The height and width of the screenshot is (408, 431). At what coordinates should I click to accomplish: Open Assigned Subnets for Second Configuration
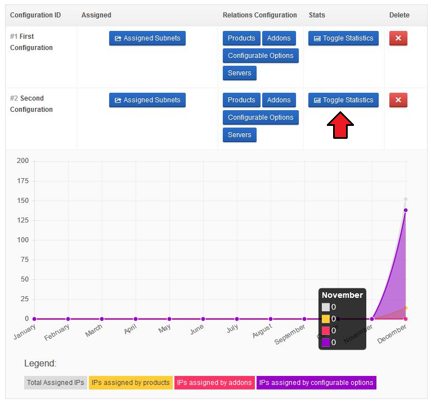pyautogui.click(x=147, y=100)
